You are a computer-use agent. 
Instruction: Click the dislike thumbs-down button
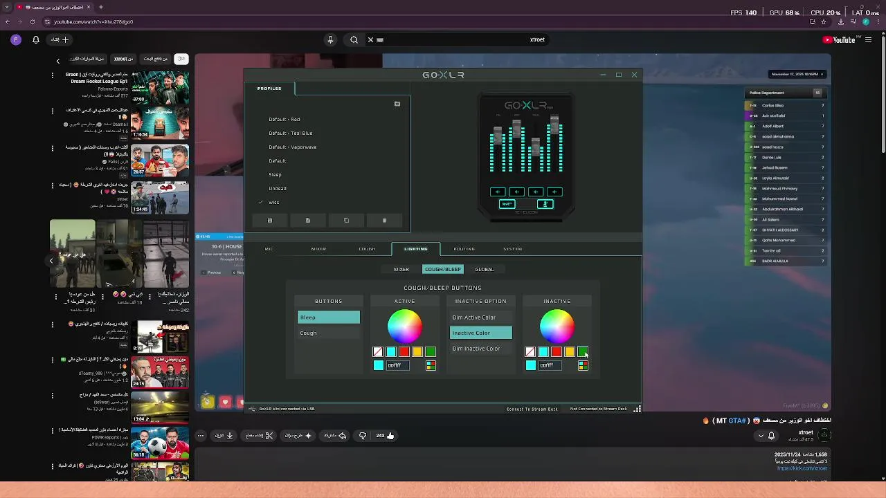click(x=362, y=436)
